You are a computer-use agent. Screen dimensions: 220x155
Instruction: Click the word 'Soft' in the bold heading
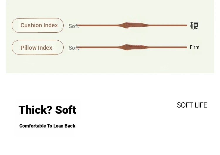(x=66, y=110)
